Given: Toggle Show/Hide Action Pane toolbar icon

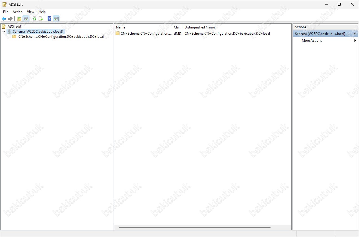Looking at the screenshot, I should click(x=56, y=19).
